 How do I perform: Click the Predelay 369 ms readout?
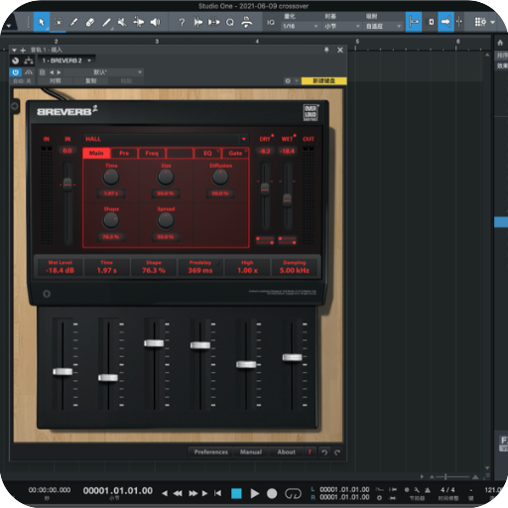[200, 267]
